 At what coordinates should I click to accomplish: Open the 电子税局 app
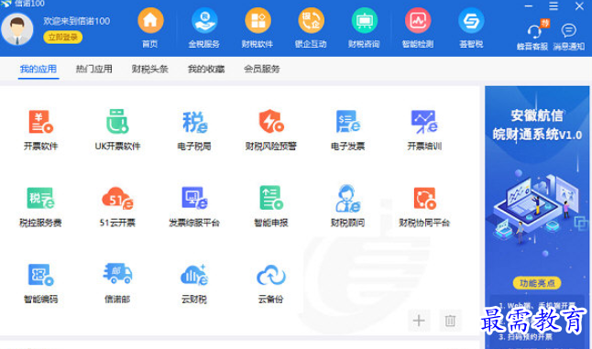(194, 130)
